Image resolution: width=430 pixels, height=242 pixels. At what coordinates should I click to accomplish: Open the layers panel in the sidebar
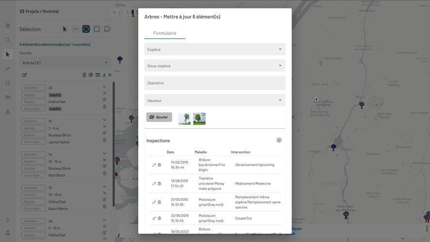coord(8,26)
